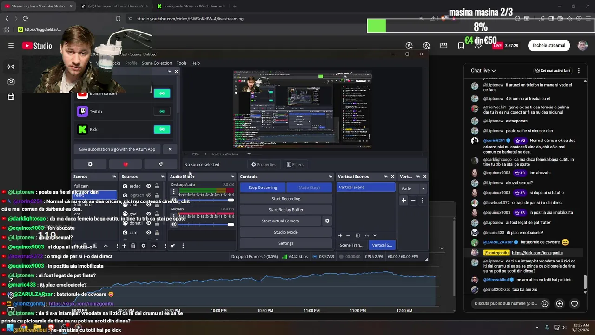Select the full cam scene
This screenshot has height=335, width=595.
pos(95,186)
